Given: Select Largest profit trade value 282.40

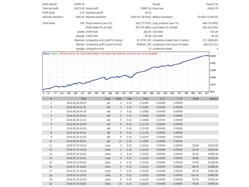Looking at the screenshot, I should [x=147, y=32].
